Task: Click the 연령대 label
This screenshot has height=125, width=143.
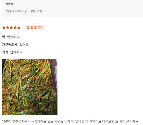Action: [x=10, y=11]
